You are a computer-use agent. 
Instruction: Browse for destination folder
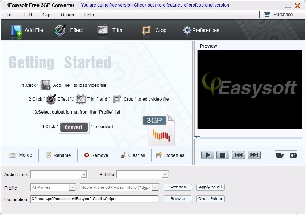pyautogui.click(x=178, y=199)
